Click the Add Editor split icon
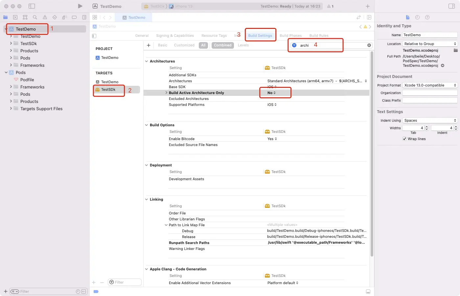 click(369, 17)
